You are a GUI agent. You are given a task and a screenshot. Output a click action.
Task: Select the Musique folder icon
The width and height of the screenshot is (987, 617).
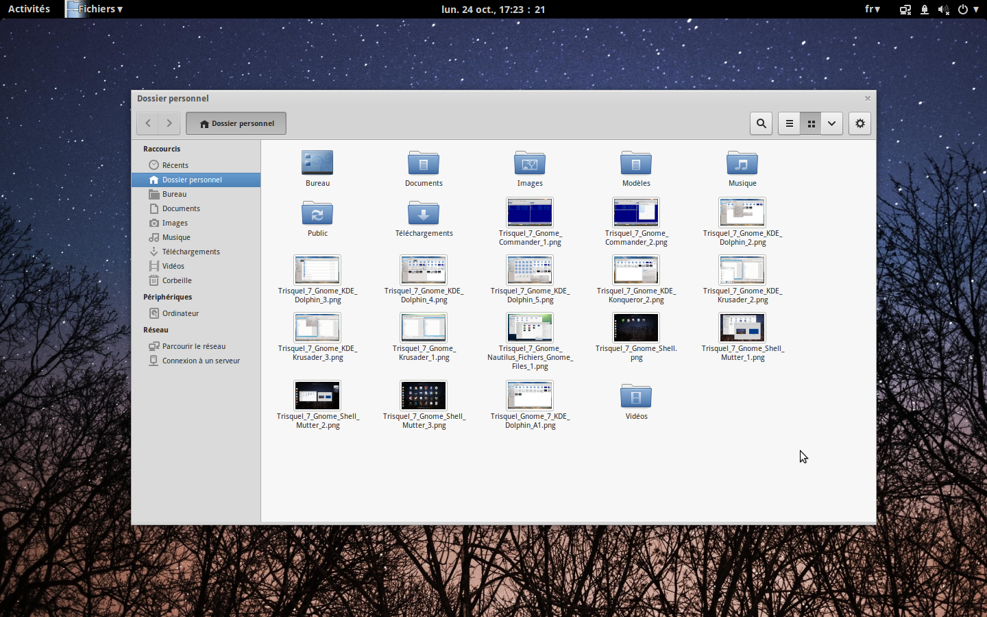(x=742, y=163)
